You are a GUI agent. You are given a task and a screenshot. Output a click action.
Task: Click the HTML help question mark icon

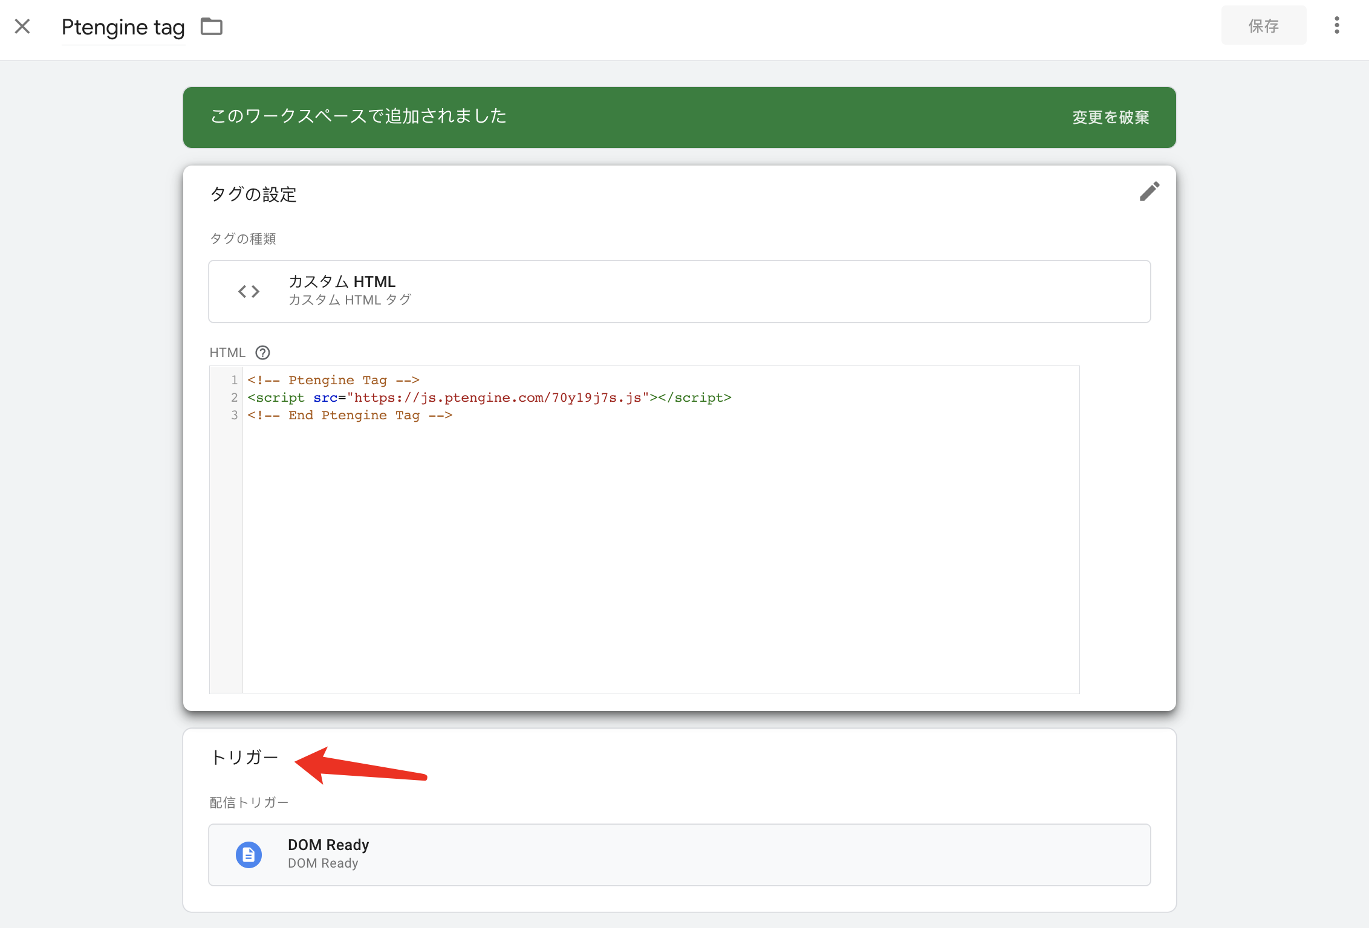[x=262, y=352]
